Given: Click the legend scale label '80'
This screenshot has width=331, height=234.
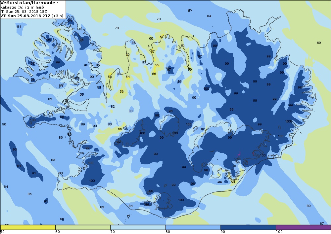Looking at the screenshot, I should point(168,232).
